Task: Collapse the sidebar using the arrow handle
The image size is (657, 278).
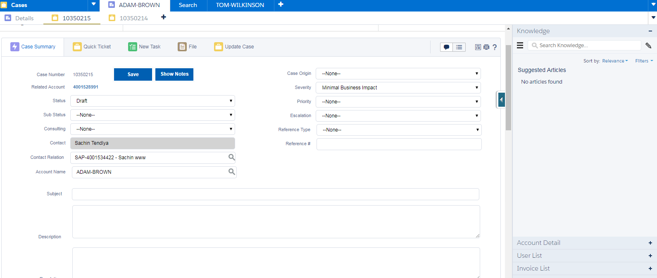Action: pos(501,100)
